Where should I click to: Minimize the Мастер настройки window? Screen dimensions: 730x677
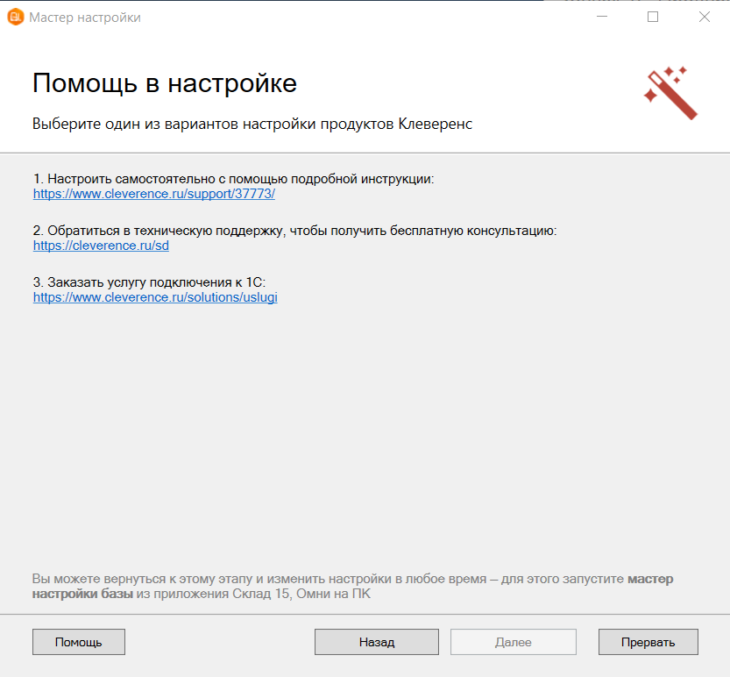602,17
